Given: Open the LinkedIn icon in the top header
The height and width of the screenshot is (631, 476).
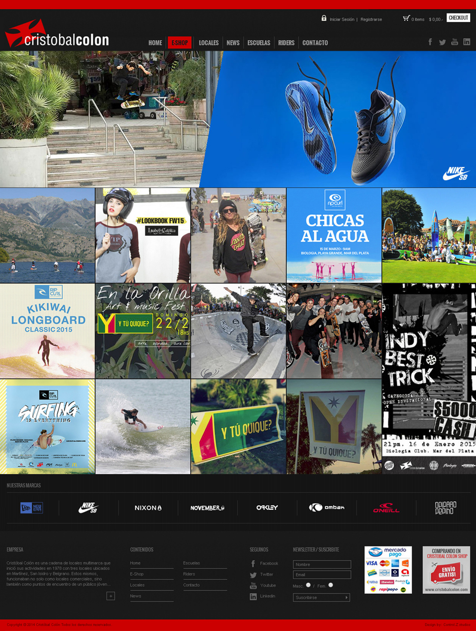Looking at the screenshot, I should [467, 42].
